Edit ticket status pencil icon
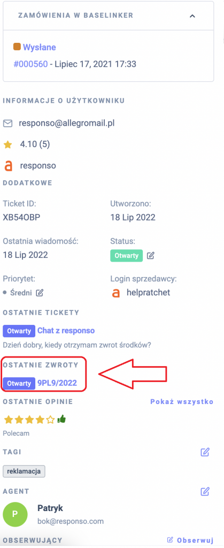Screen dimensions: 224x548 (150, 255)
